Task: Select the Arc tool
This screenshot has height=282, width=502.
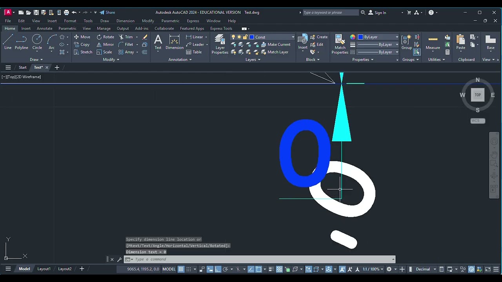Action: click(51, 42)
